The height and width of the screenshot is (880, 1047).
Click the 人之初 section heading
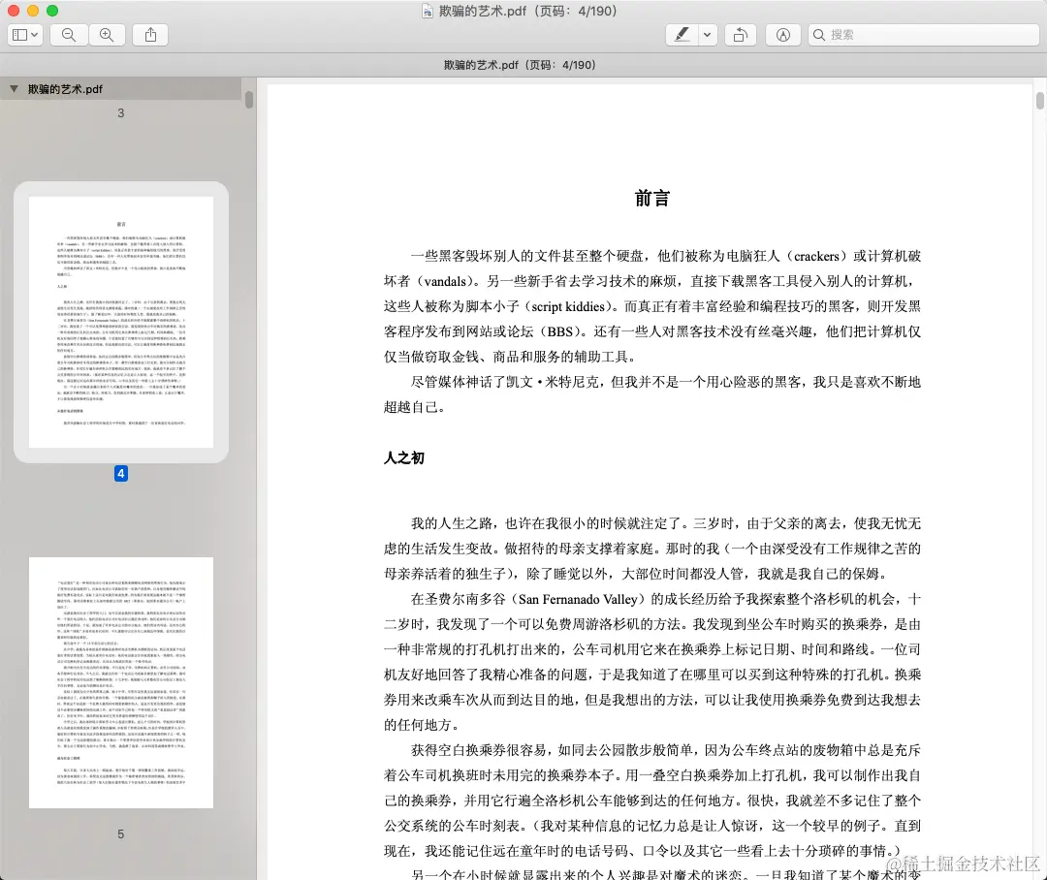(404, 458)
